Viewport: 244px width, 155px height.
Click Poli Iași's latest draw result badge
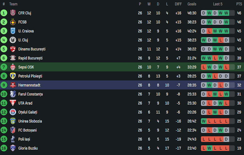pyautogui.click(x=226, y=139)
